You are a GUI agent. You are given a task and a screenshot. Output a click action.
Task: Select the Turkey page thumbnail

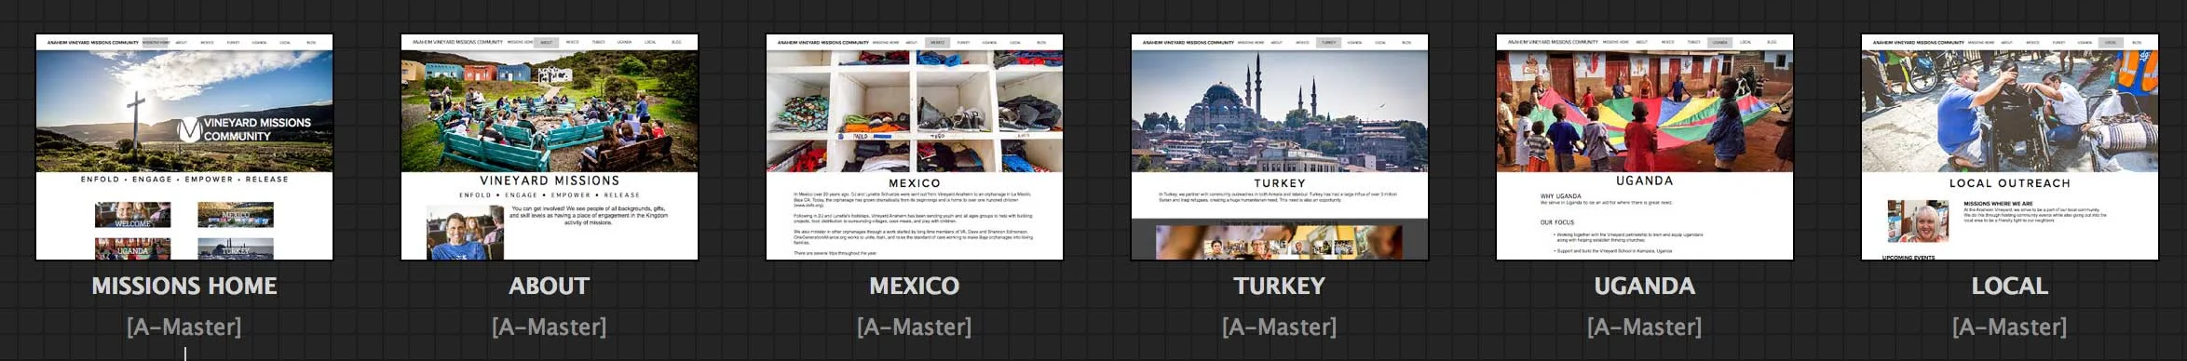click(x=1280, y=147)
